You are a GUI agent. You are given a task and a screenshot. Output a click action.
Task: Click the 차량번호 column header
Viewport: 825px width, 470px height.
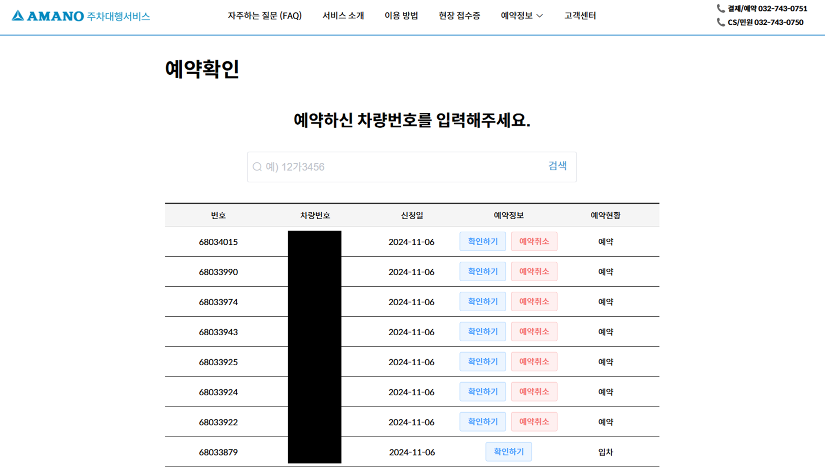point(315,215)
